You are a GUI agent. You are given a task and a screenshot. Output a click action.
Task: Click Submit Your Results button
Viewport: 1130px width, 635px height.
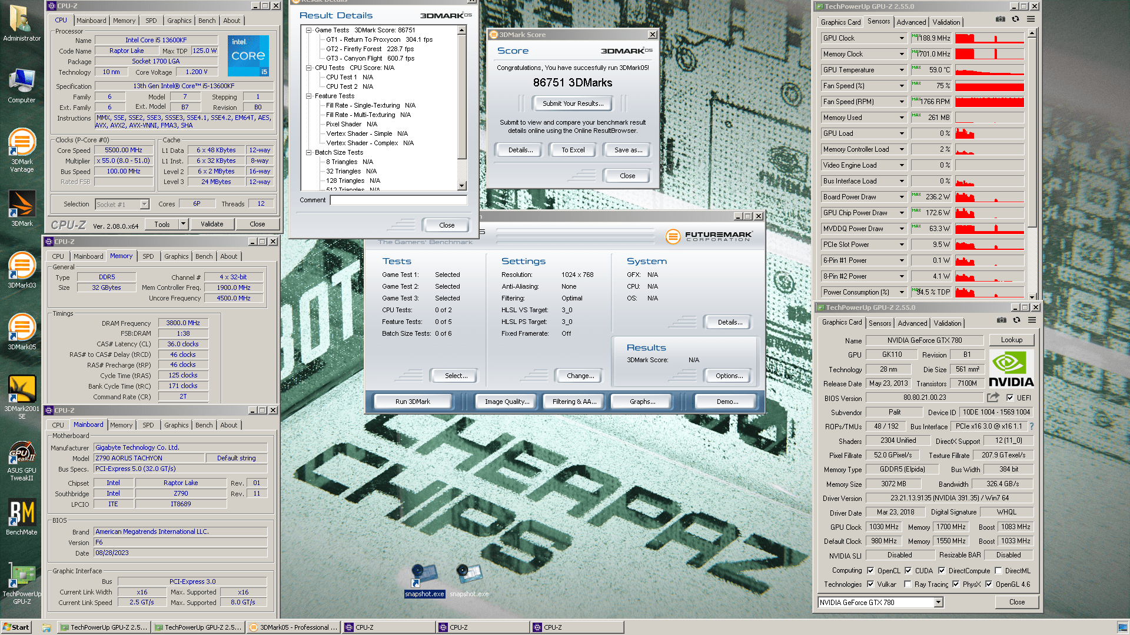573,103
